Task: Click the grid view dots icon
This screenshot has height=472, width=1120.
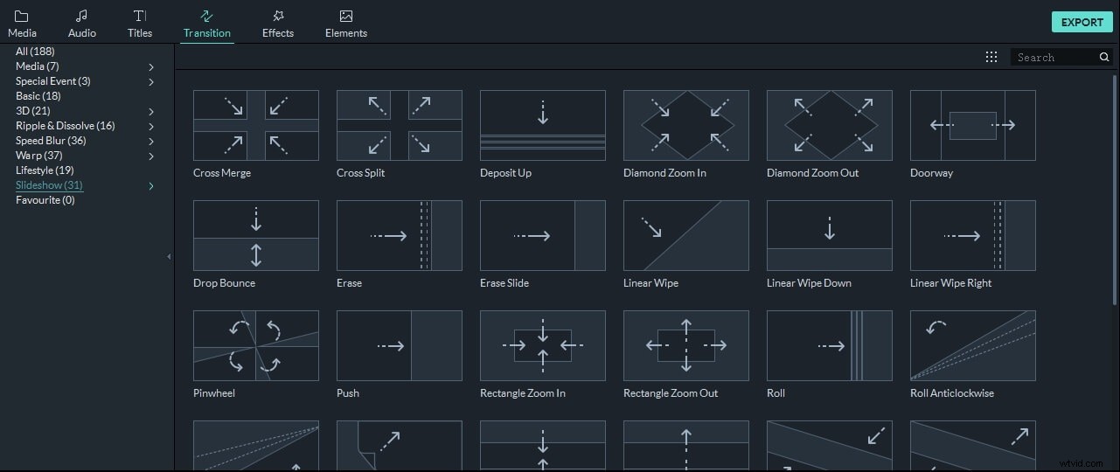Action: pyautogui.click(x=991, y=57)
